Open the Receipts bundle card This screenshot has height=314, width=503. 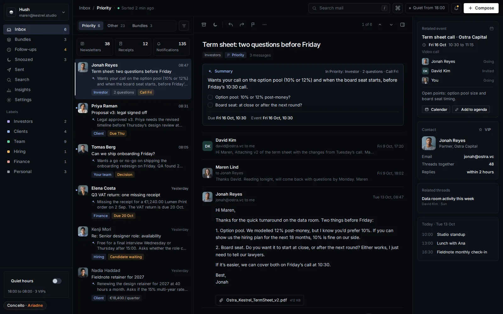click(133, 47)
